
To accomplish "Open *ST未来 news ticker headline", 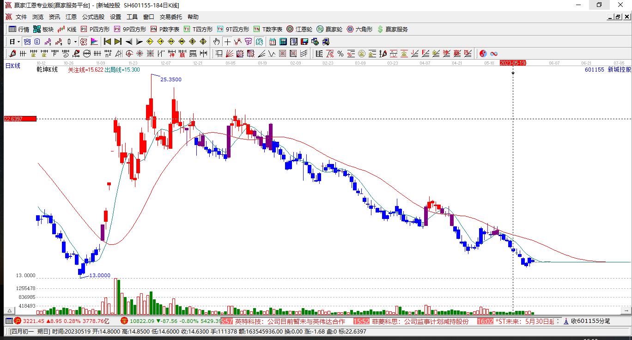I will click(525, 321).
